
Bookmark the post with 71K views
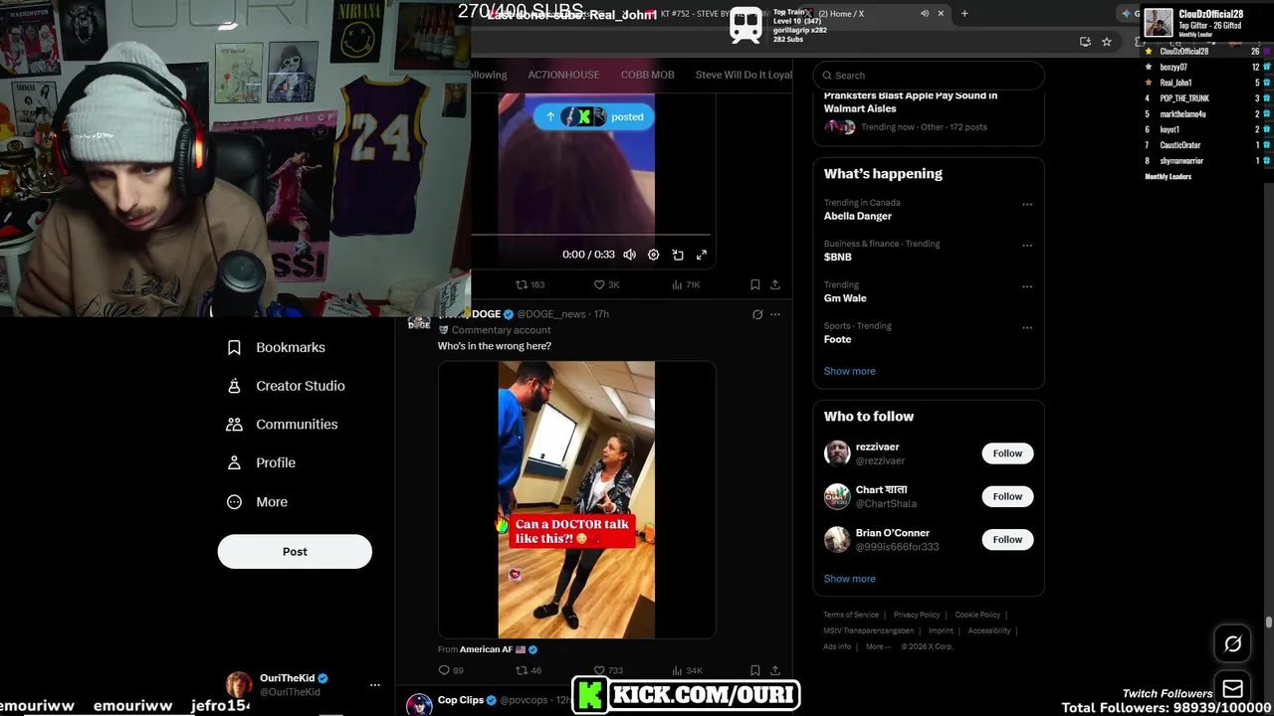pos(755,284)
